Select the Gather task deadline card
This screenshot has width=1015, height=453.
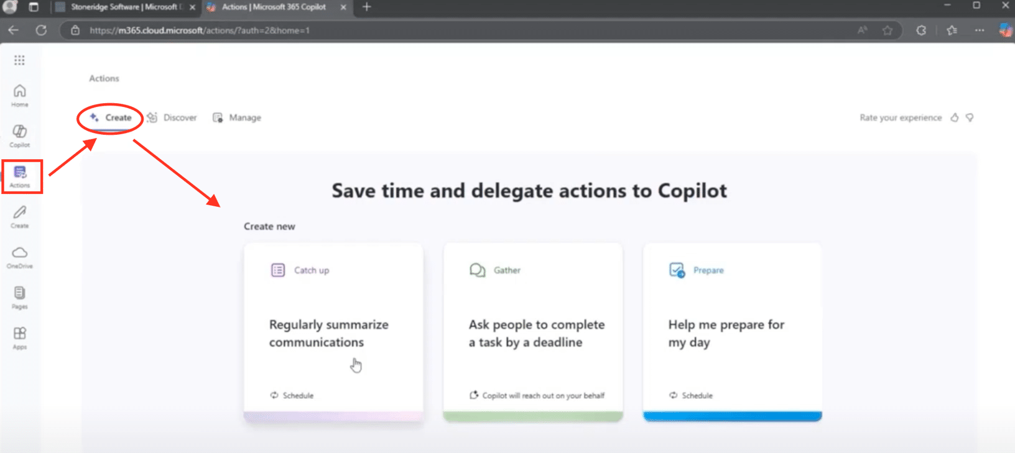[x=532, y=332]
